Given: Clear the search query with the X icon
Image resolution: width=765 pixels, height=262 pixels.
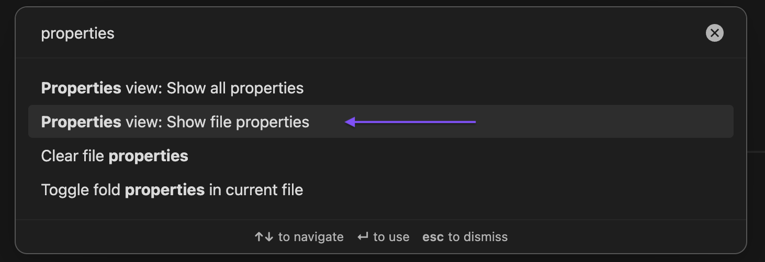Looking at the screenshot, I should click(714, 33).
